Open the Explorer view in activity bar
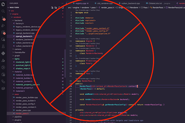This screenshot has width=185, height=123. click(3, 4)
